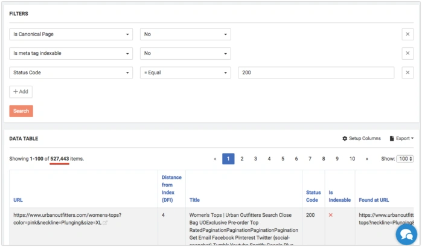Go to previous pages with « arrow
The height and width of the screenshot is (247, 422).
[215, 159]
